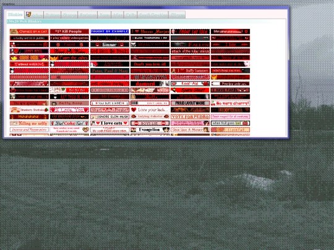This screenshot has height=250, width=334.
Task: Select the 'I have fangs' blinkie
Action: coord(230,90)
